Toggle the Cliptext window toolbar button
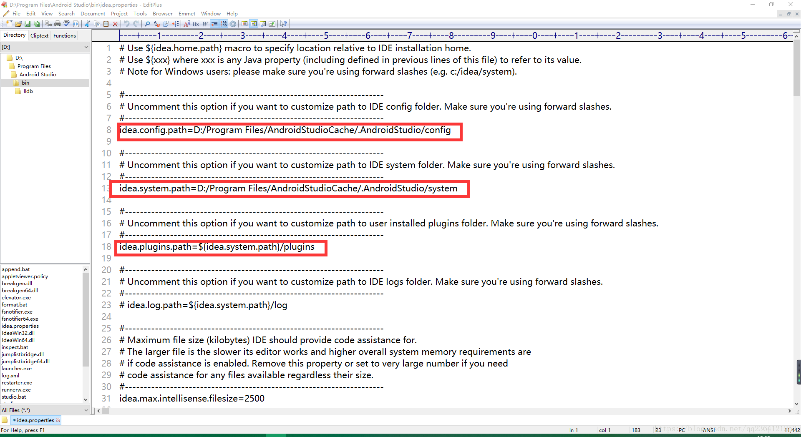 click(x=244, y=24)
